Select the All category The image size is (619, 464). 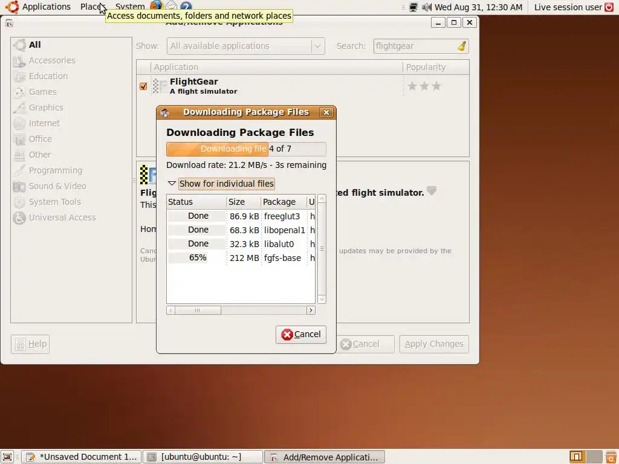point(71,45)
